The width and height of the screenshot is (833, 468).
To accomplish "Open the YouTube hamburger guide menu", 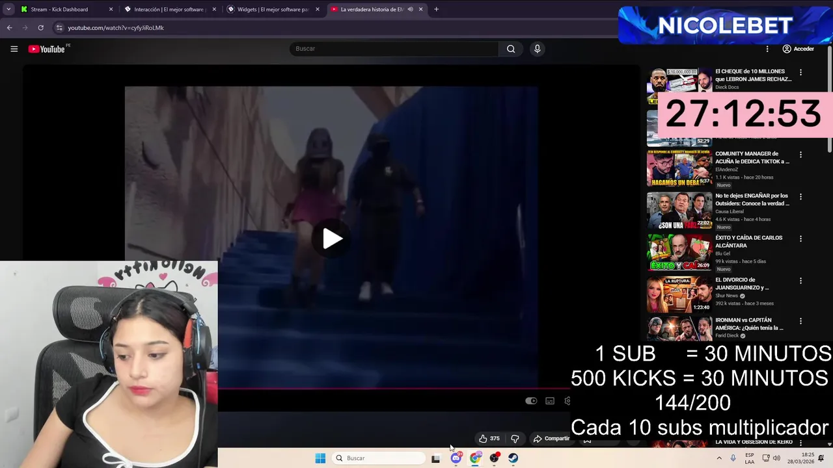I will (14, 49).
